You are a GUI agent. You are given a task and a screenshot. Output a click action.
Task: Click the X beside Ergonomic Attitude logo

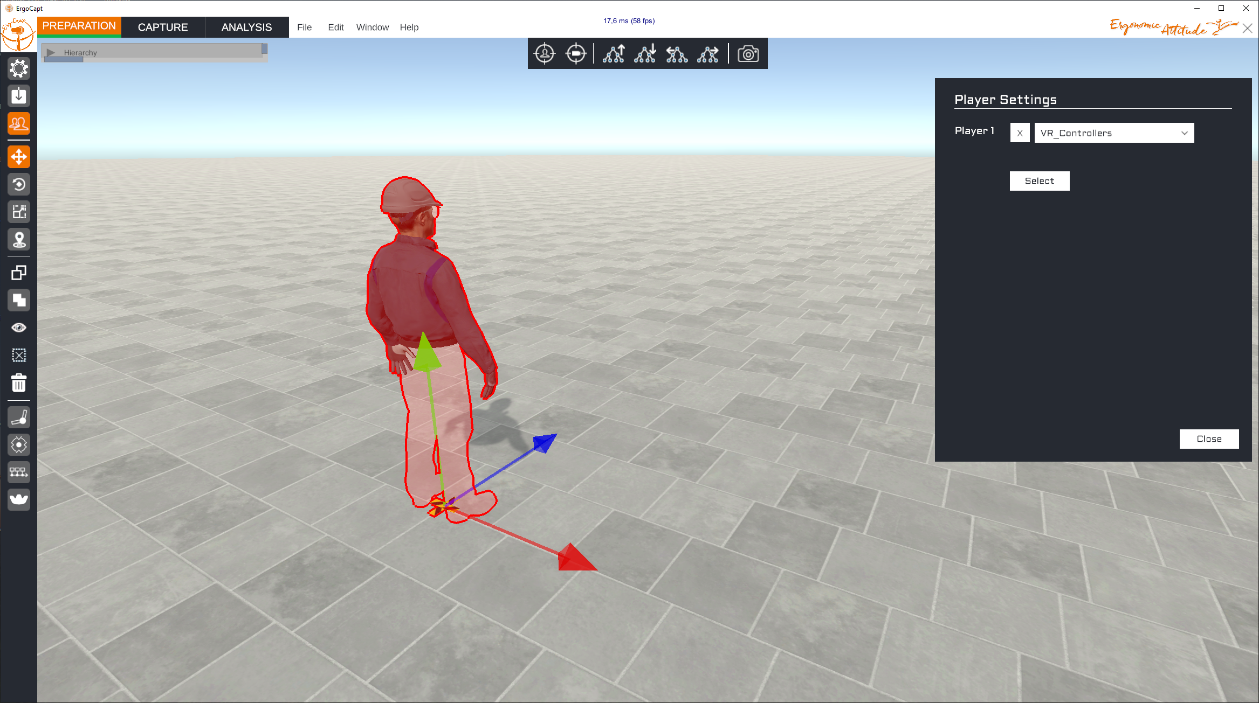1248,29
